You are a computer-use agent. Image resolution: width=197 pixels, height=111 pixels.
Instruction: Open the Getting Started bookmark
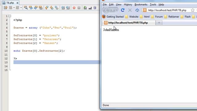(113, 17)
